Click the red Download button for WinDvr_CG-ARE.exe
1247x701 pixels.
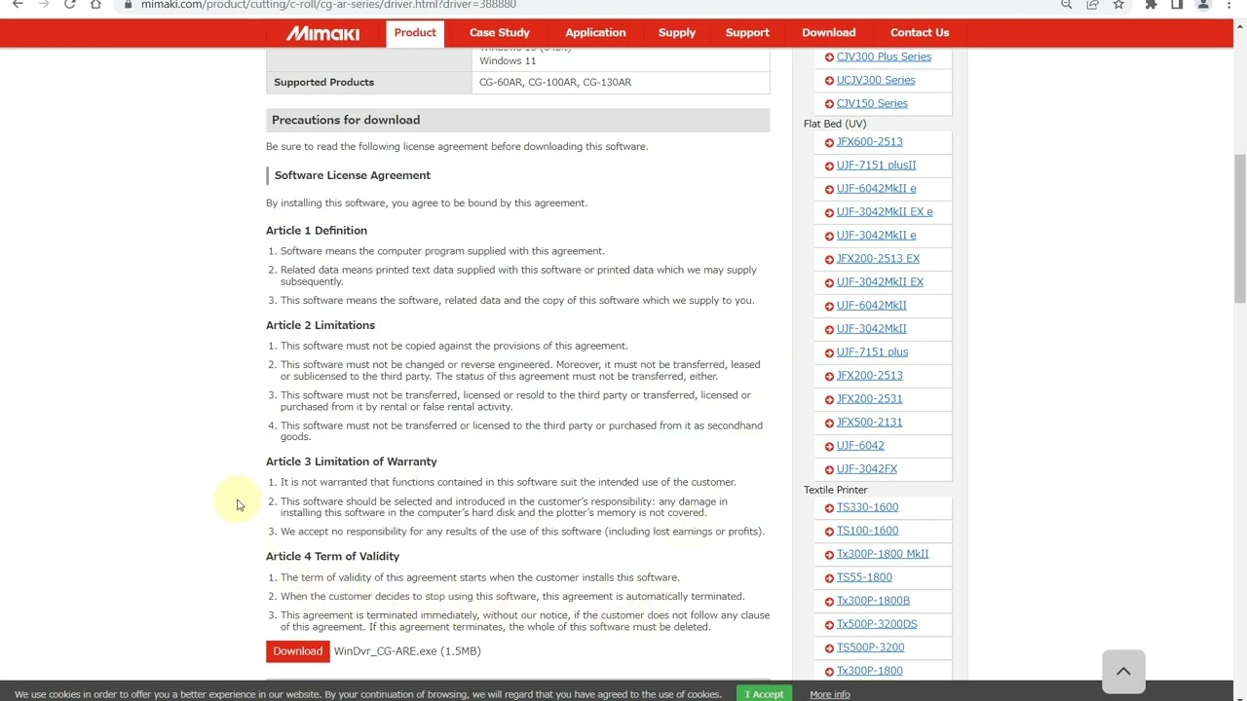[297, 651]
